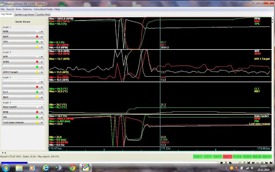
Task: Click the TP DE N status indicator
Action: click(247, 157)
